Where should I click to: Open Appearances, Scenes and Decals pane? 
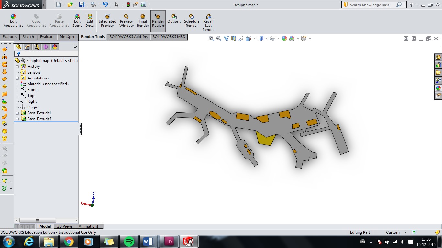[x=438, y=88]
